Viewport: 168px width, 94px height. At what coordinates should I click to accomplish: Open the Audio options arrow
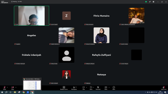(7, 87)
